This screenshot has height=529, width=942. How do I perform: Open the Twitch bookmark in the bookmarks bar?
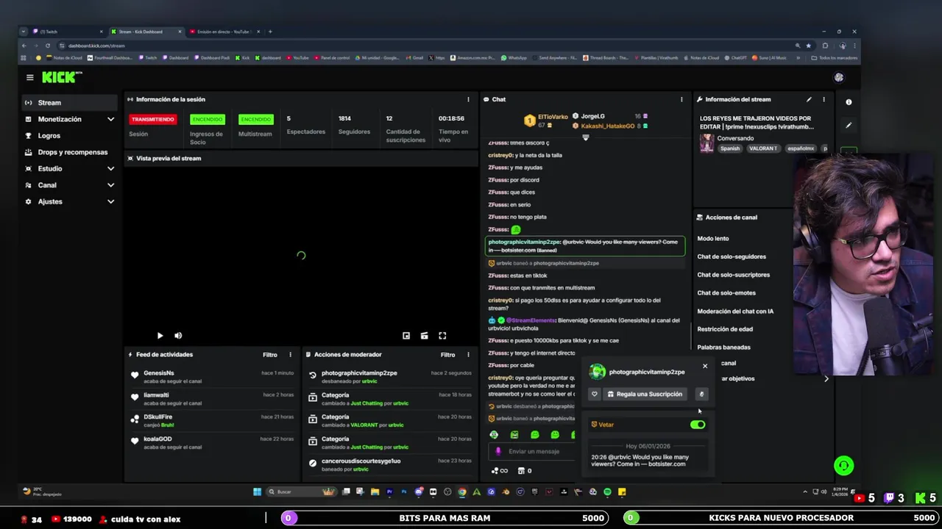click(x=148, y=58)
